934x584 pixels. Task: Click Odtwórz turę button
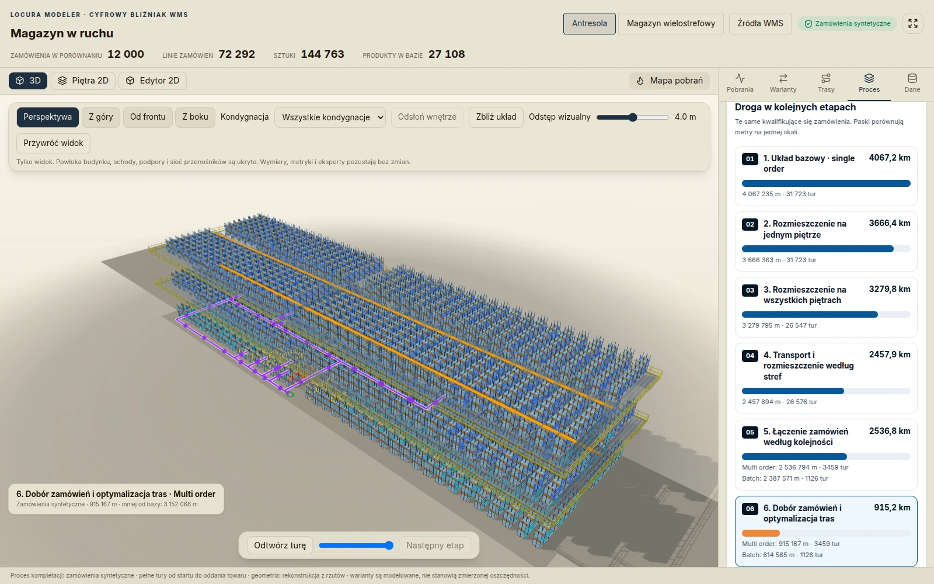point(280,545)
